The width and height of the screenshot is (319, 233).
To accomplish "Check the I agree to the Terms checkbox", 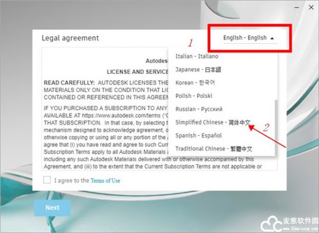I will (47, 180).
